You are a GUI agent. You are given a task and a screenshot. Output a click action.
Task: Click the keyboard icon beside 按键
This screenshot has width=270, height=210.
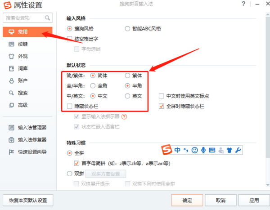[x=11, y=44]
